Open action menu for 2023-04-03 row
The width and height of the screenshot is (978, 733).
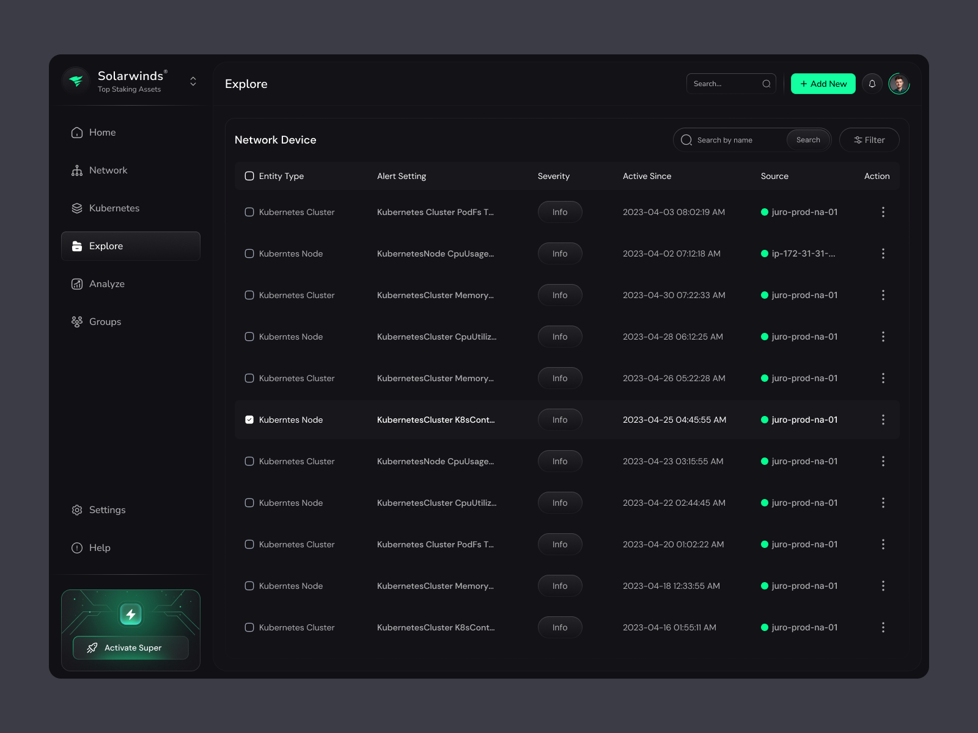pos(883,212)
